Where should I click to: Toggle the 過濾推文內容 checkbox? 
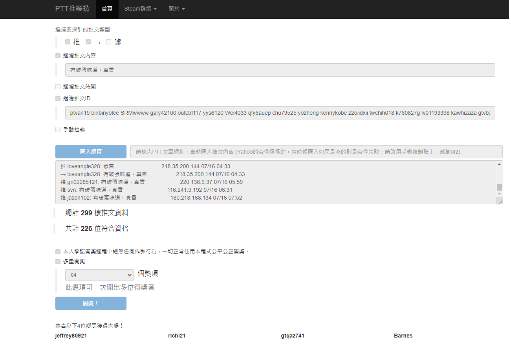58,56
